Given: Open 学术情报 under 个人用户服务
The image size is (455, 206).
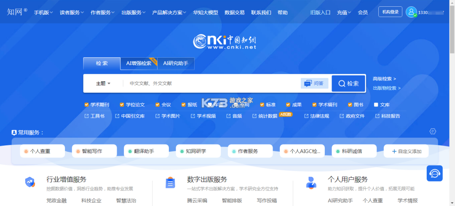Looking at the screenshot, I should pyautogui.click(x=407, y=201).
